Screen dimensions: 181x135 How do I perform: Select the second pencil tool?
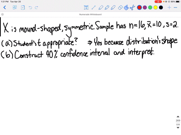click(107, 7)
